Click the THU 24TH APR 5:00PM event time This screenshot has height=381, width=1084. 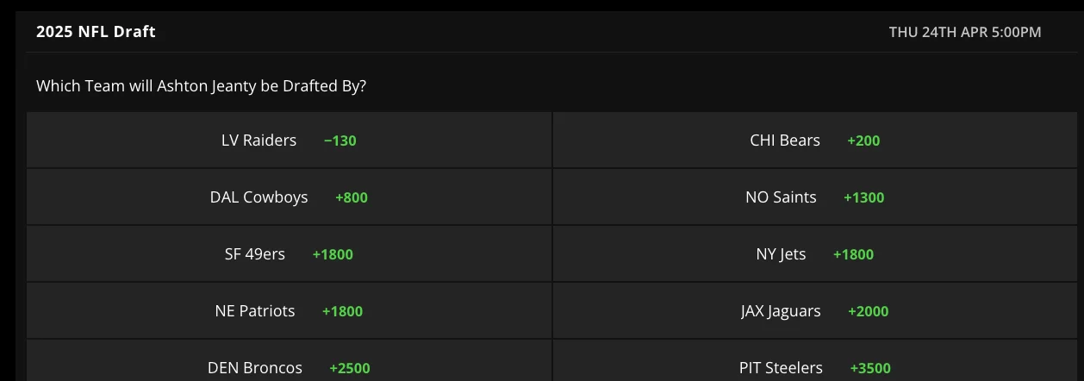pos(965,32)
